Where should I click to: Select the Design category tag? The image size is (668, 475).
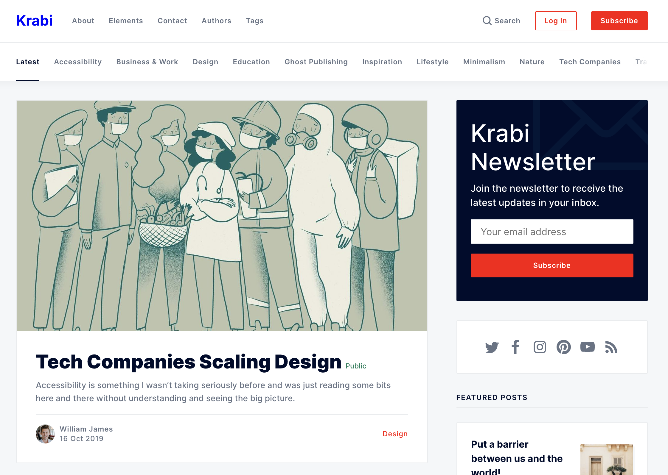205,62
